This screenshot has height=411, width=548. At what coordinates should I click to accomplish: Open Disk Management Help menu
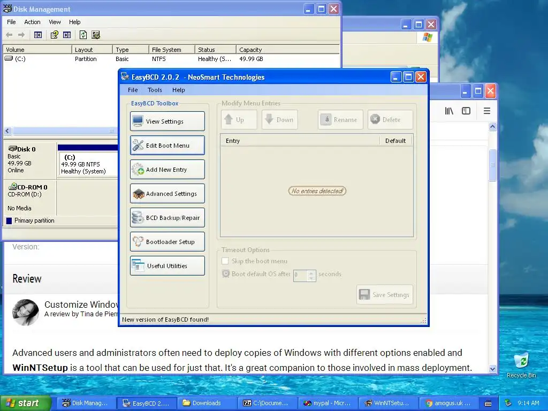pos(74,22)
